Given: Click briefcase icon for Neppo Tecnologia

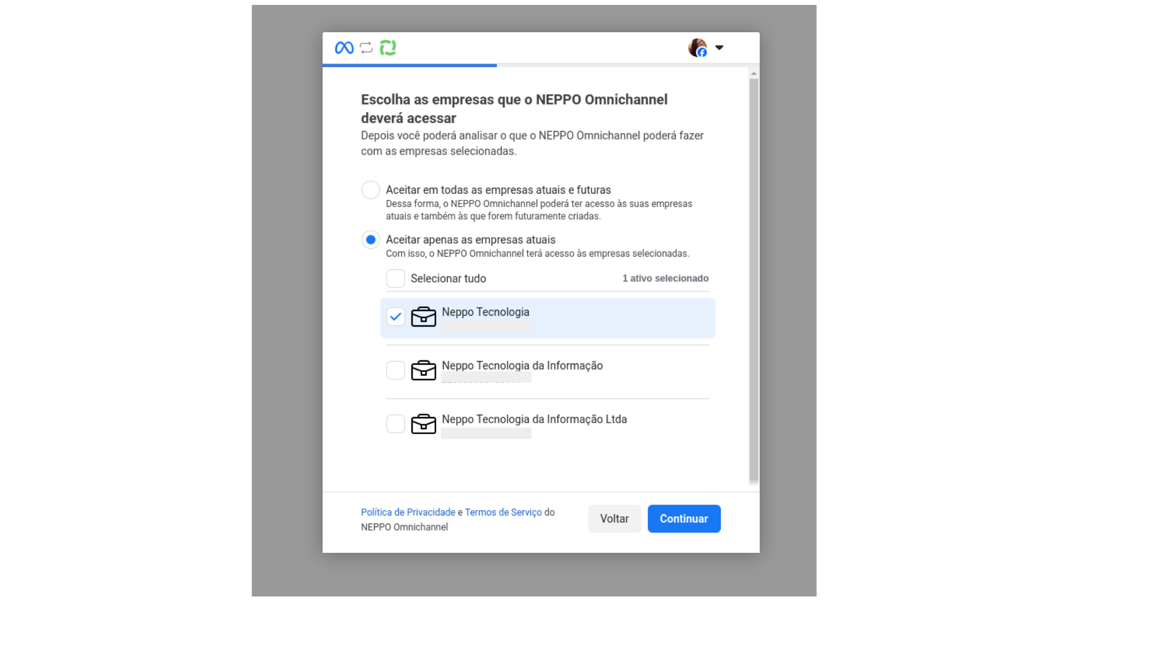Looking at the screenshot, I should coord(424,316).
